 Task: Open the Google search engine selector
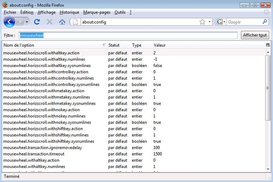point(221,22)
